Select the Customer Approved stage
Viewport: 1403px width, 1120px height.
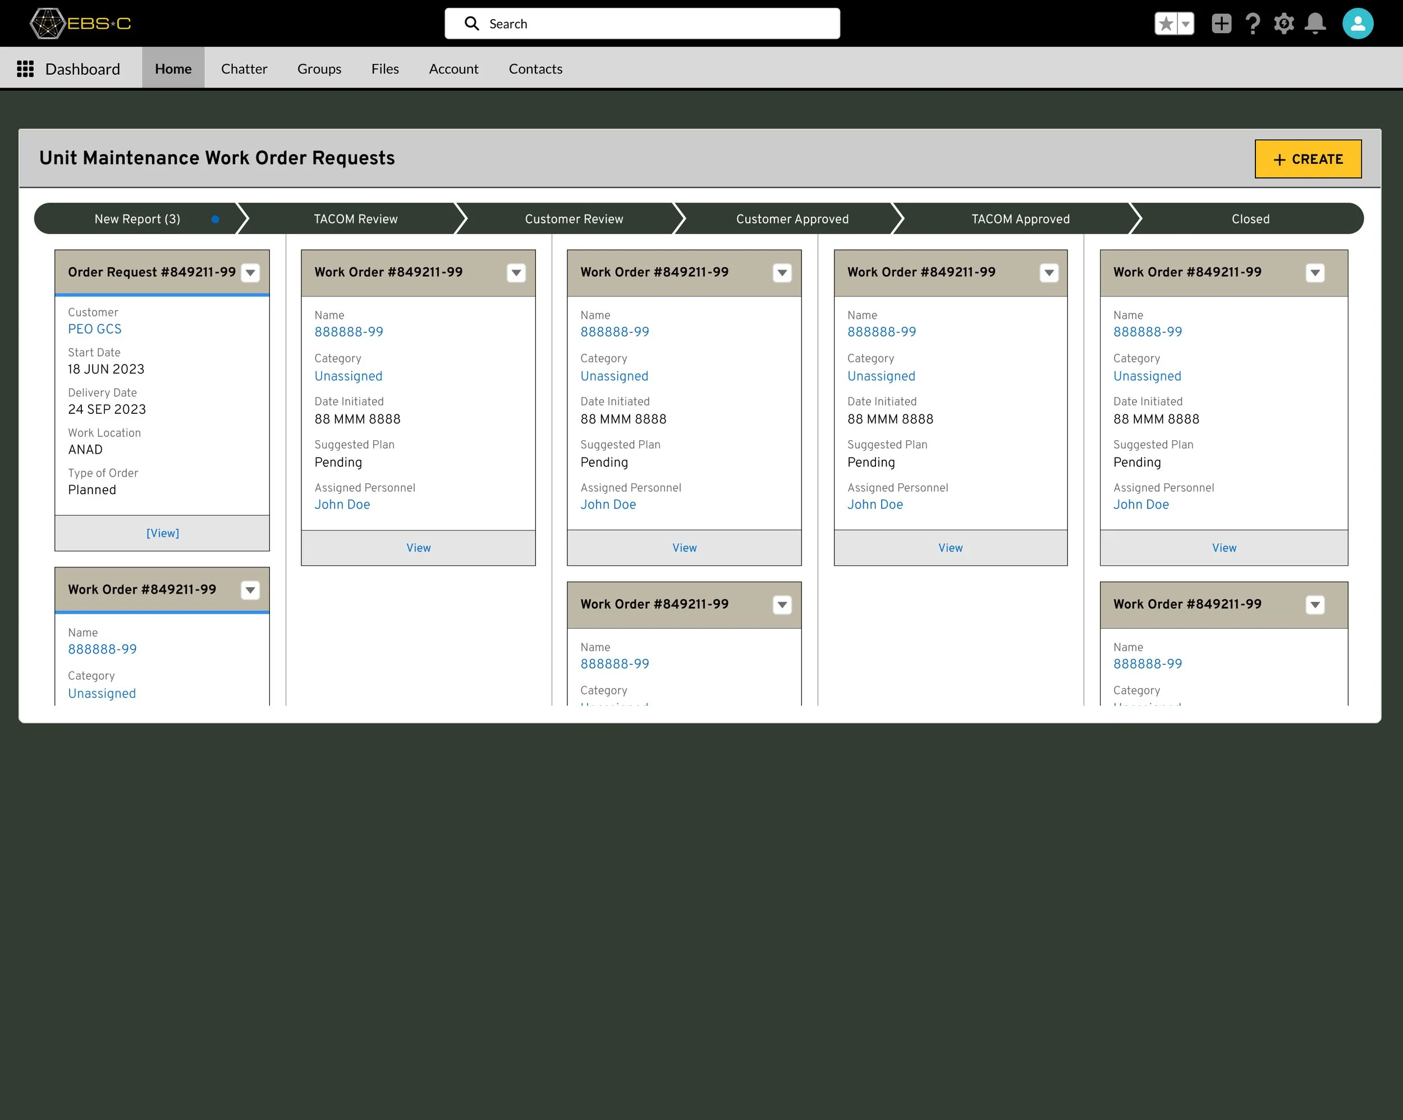click(792, 219)
